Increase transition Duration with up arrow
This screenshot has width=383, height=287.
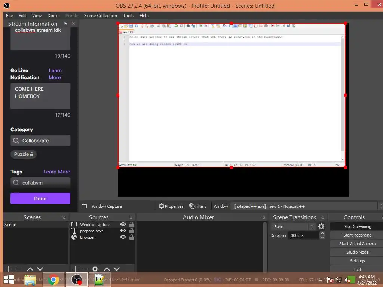point(322,234)
